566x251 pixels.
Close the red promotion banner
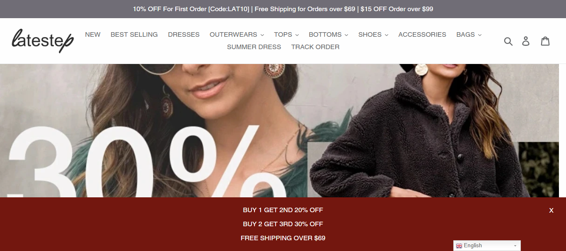click(551, 210)
